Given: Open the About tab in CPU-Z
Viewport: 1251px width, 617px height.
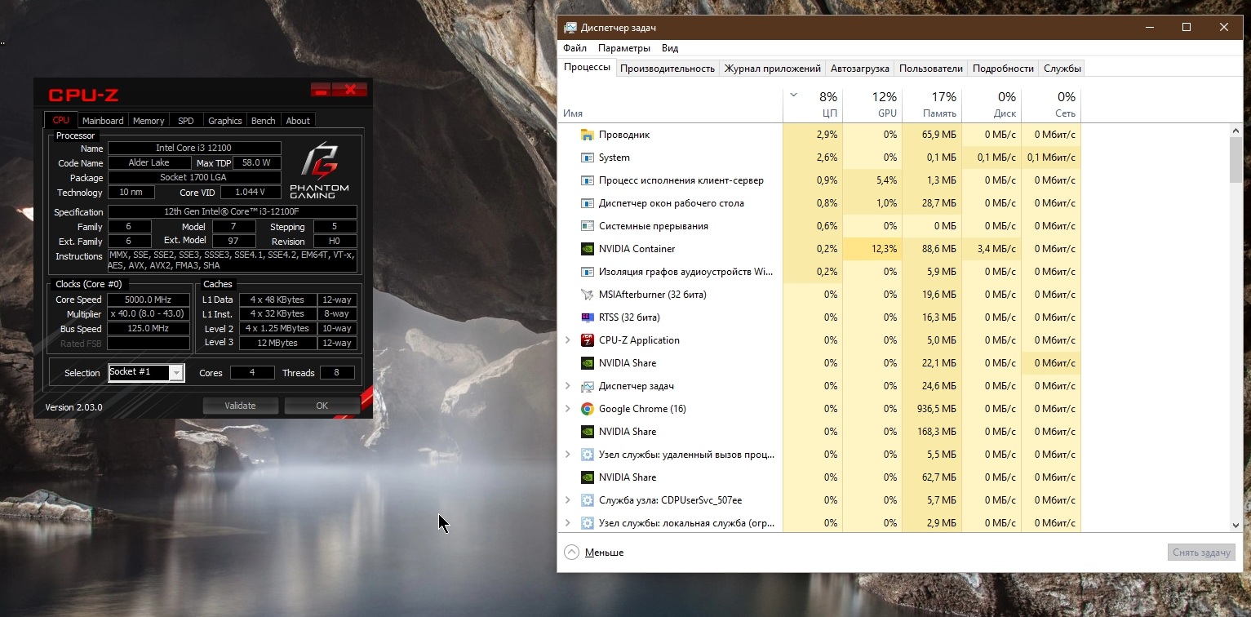Looking at the screenshot, I should point(298,121).
